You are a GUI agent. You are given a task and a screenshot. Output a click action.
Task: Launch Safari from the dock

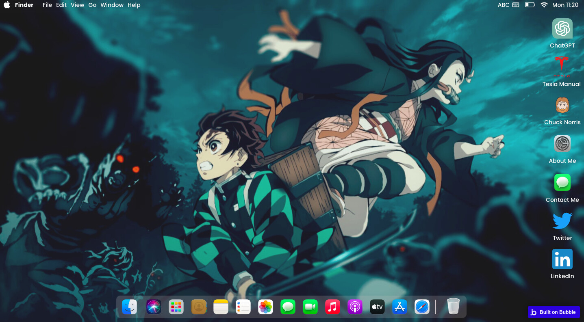coord(422,307)
